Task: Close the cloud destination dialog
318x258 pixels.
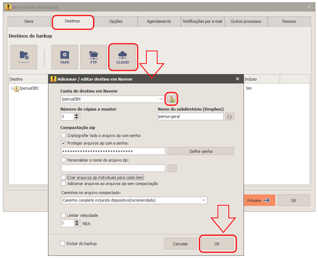Action: [x=237, y=79]
